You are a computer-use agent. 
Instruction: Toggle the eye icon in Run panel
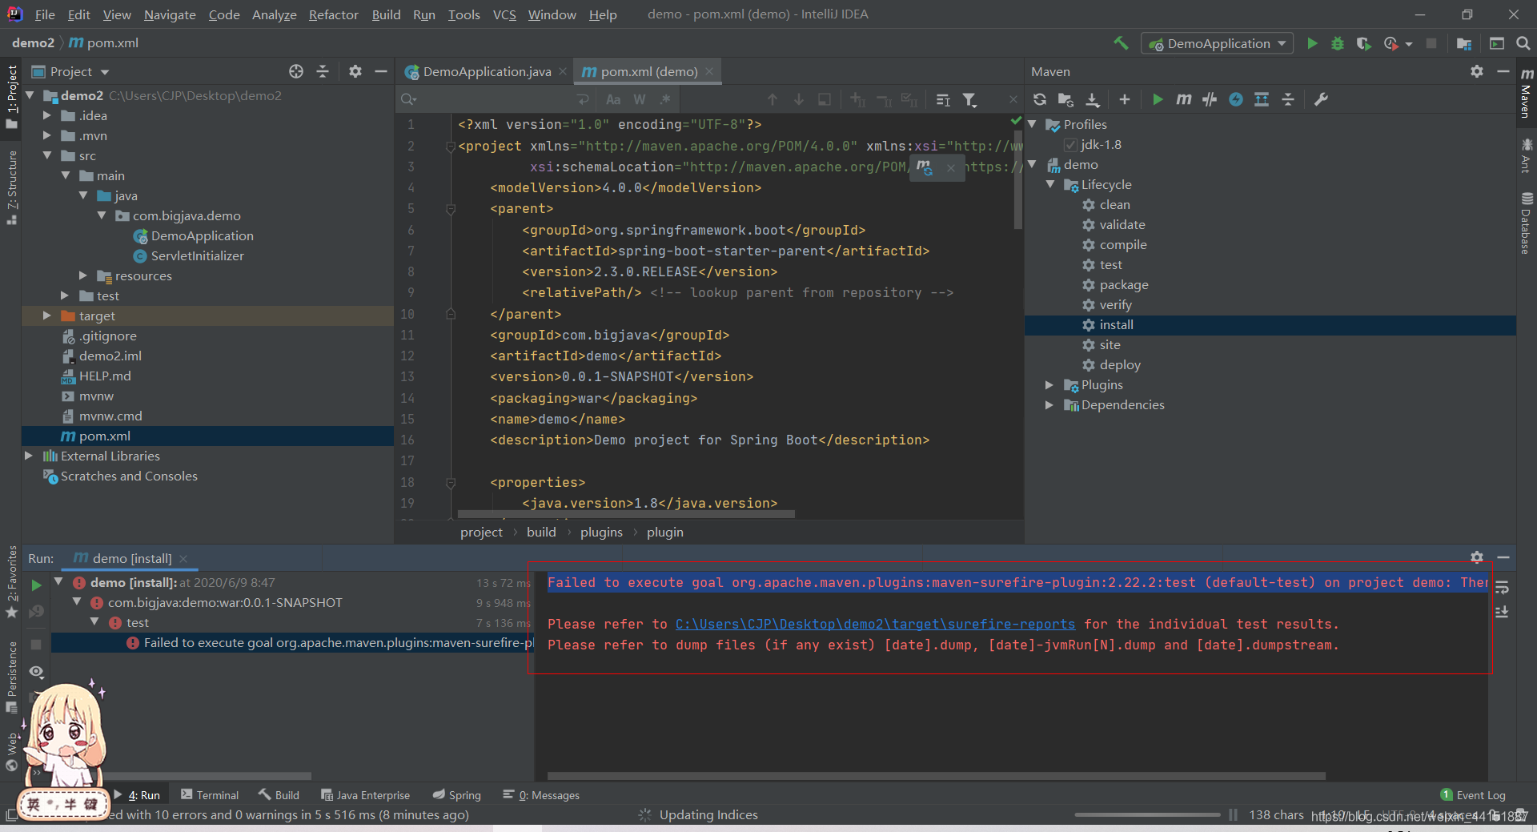(x=36, y=672)
